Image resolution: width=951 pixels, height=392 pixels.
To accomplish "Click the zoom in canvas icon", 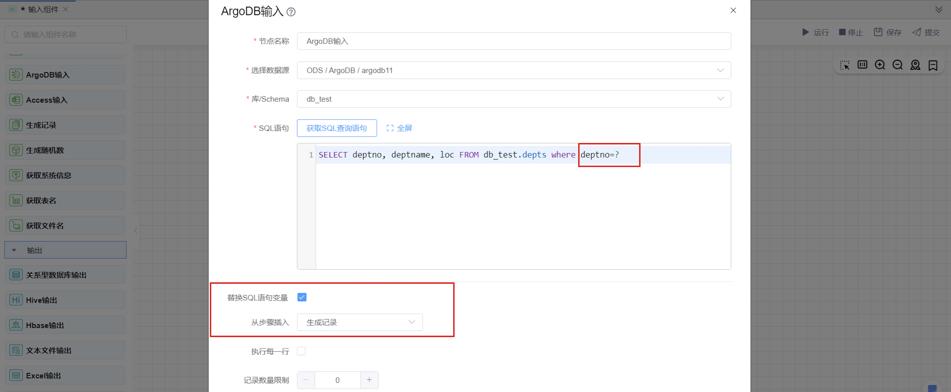I will (x=880, y=65).
